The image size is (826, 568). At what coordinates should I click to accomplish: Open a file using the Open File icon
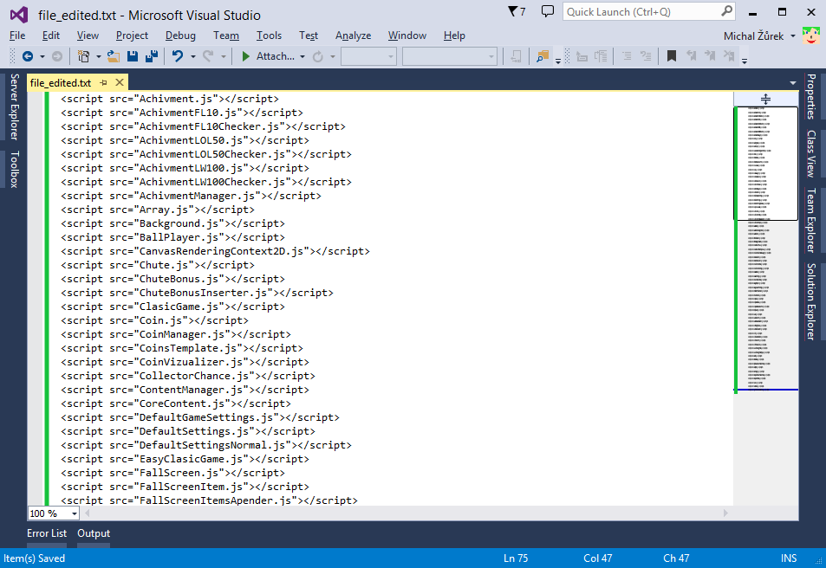point(114,55)
